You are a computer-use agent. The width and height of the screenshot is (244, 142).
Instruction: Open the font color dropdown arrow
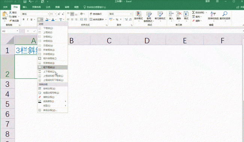point(56,20)
